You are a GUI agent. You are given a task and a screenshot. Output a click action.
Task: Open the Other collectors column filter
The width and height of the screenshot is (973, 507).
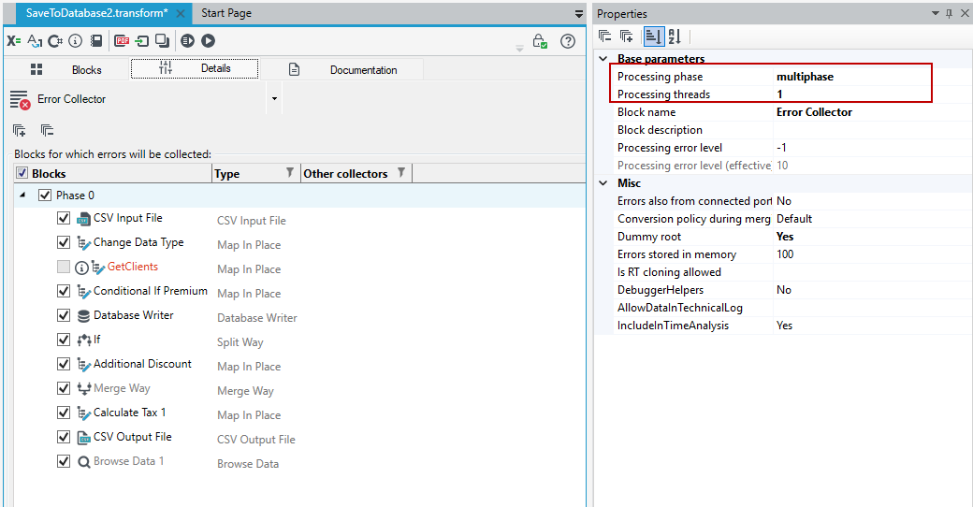click(401, 172)
